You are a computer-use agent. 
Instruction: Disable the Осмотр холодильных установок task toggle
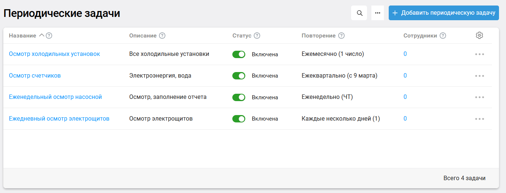239,54
